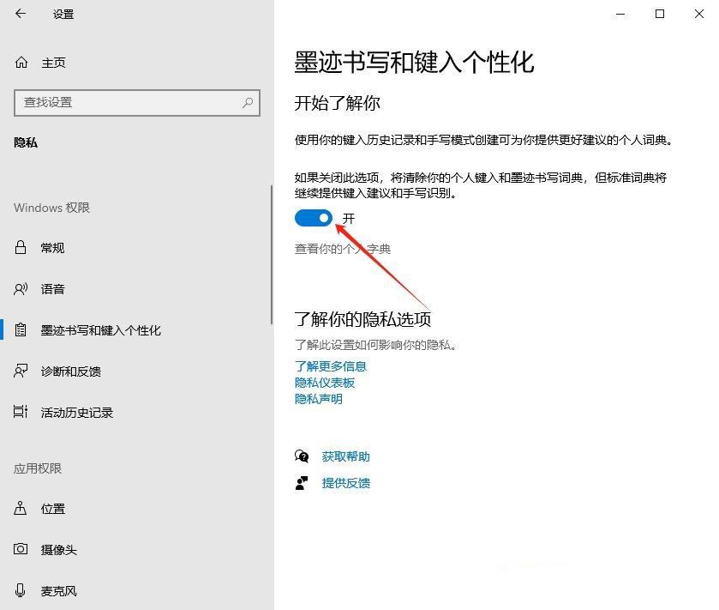Open the 语音 (Speech) settings icon
This screenshot has width=719, height=610.
click(21, 289)
